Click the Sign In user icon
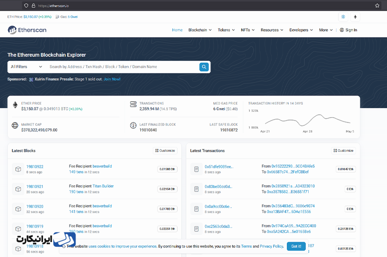The image size is (387, 257). [x=342, y=30]
